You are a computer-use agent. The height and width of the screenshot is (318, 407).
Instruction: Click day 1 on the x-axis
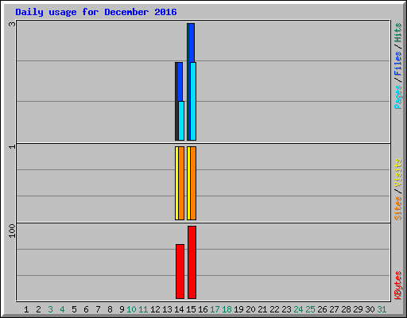(26, 309)
